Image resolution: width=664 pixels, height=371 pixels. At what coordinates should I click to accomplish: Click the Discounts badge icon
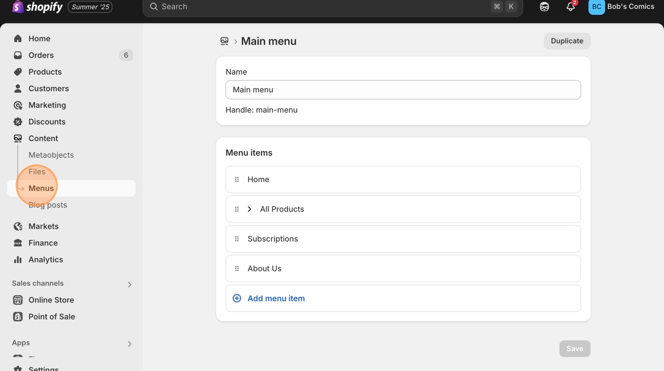point(18,121)
